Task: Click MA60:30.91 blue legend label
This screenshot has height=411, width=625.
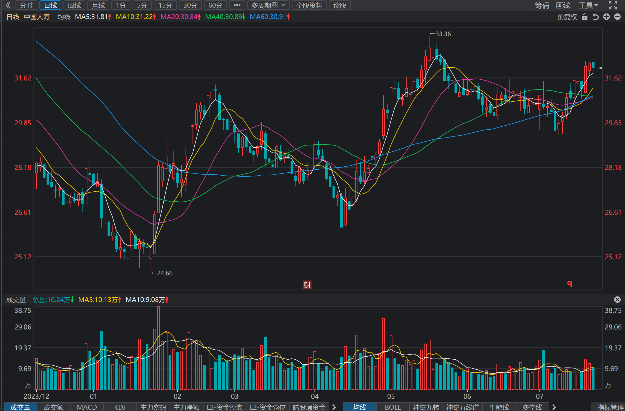Action: pos(270,17)
